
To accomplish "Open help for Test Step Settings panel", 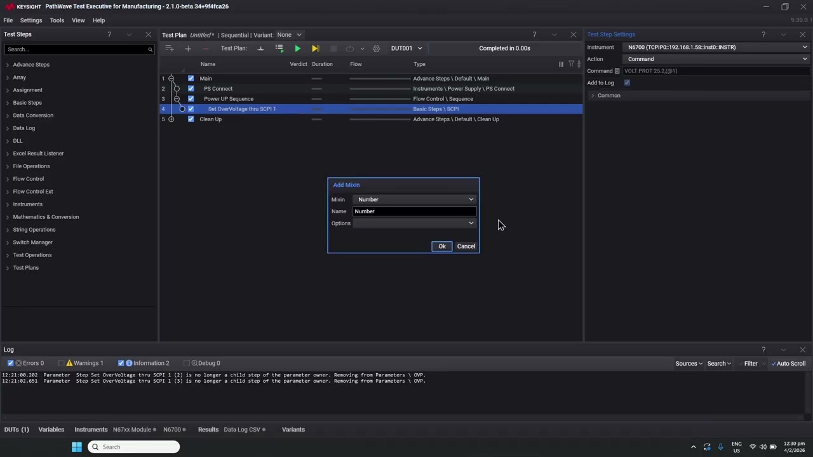I will (x=763, y=34).
